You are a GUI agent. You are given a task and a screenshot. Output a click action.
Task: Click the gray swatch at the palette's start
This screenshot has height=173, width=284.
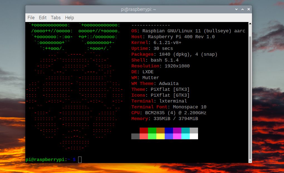[x=135, y=137]
